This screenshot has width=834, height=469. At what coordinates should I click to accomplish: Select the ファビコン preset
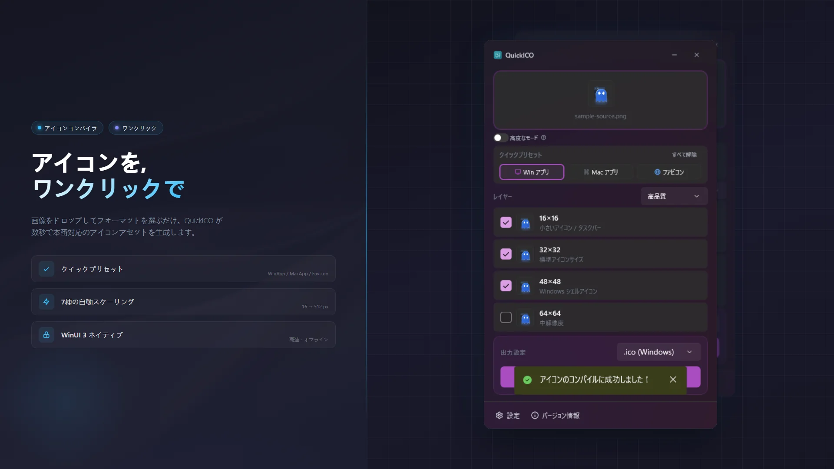669,172
